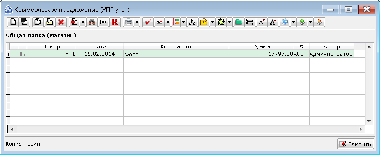Screen dimensions: 380x155
Task: Click the yellow briefcase icon
Action: tap(204, 22)
